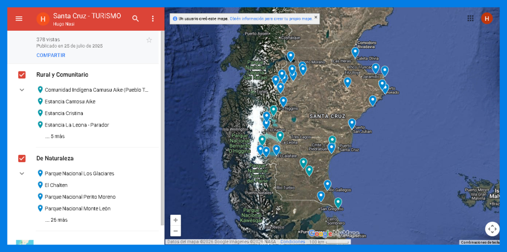Close the map info notification banner
This screenshot has height=252, width=507.
[x=316, y=17]
